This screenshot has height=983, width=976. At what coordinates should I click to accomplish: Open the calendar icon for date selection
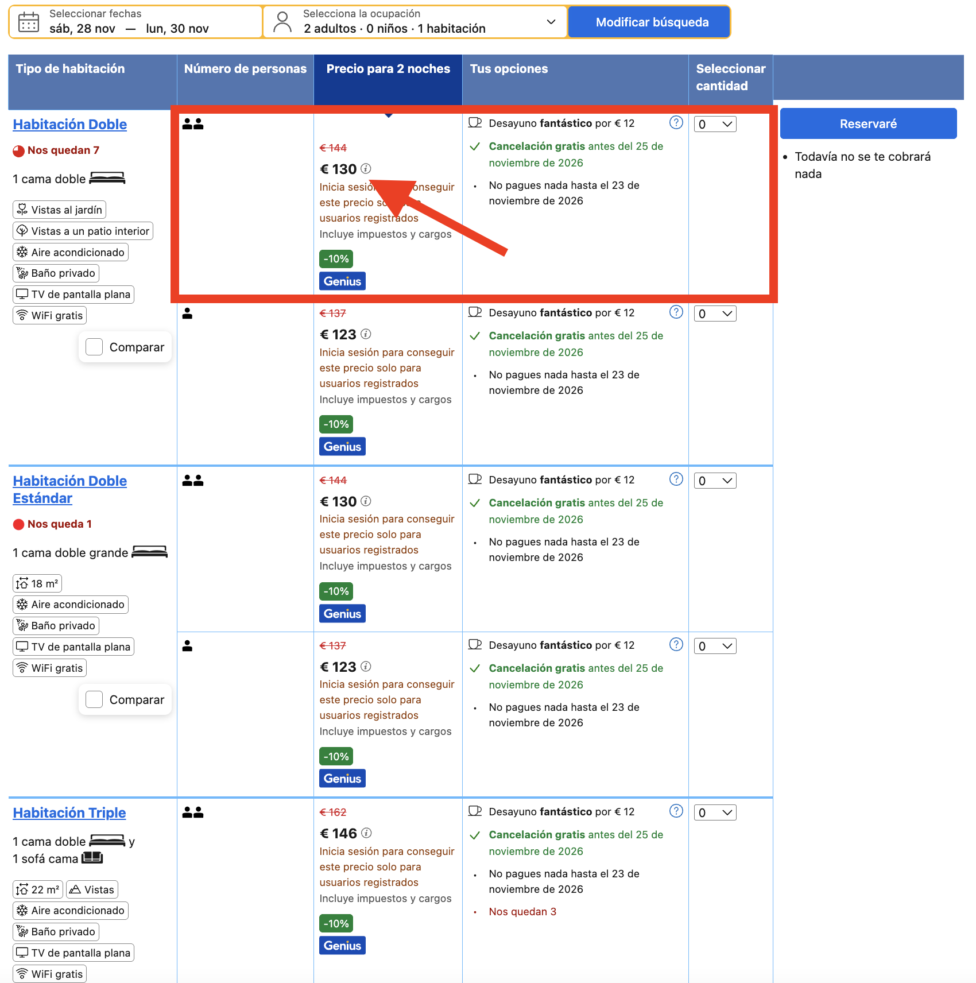(x=29, y=22)
